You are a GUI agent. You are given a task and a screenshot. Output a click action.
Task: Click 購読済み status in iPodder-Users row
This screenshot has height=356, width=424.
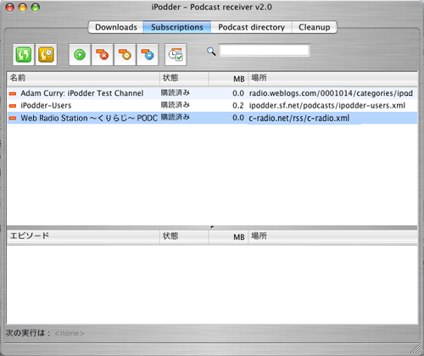pos(176,105)
